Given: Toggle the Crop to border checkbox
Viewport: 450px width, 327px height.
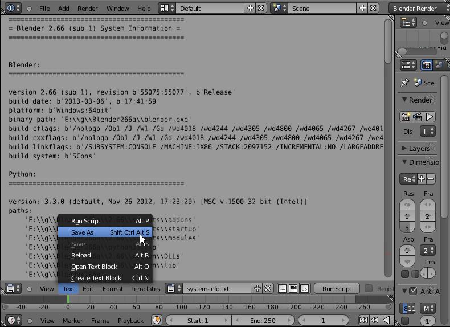Looking at the screenshot, I should pos(415,274).
